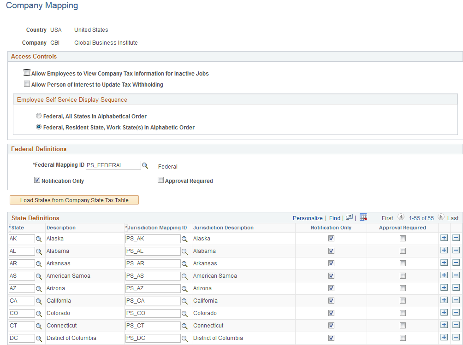Toggle federal Notification Only checkbox
The image size is (463, 345).
pyautogui.click(x=37, y=180)
